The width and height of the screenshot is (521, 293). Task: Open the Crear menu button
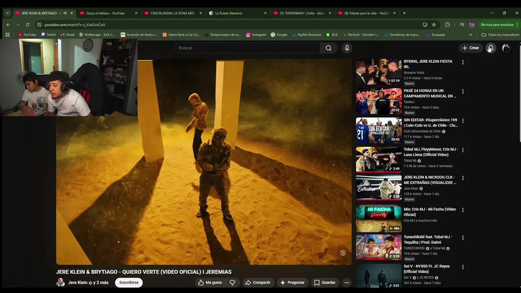tap(471, 48)
